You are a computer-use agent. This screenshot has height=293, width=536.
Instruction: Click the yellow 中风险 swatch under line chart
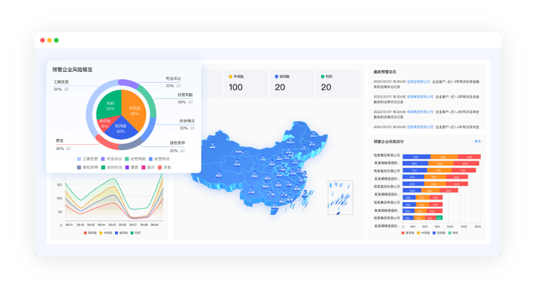[x=101, y=233]
